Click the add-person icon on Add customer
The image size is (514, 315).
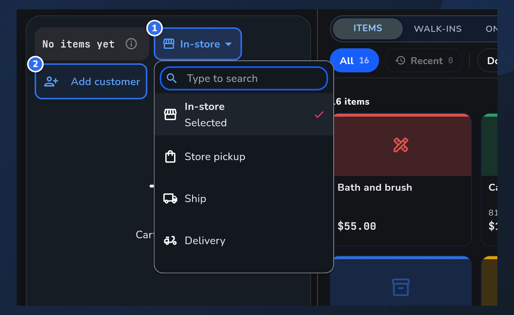(51, 82)
